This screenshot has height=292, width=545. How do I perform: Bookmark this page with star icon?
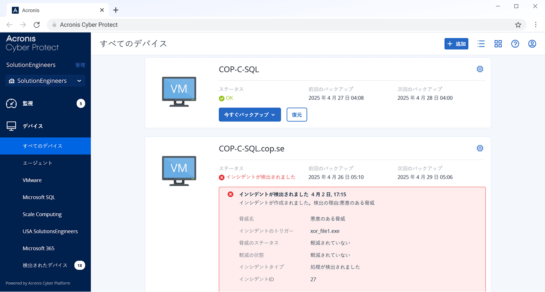(518, 25)
